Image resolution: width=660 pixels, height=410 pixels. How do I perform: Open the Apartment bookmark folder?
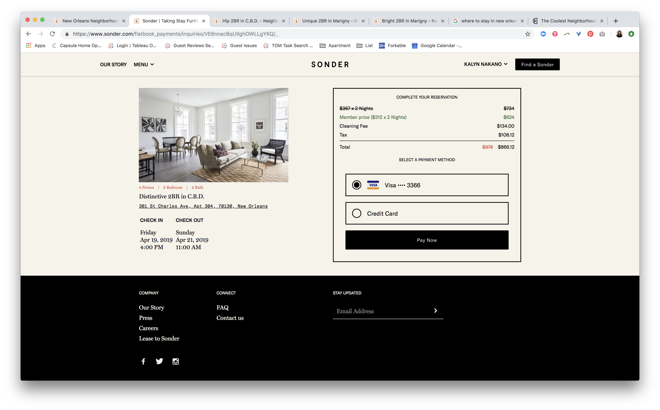(x=335, y=46)
